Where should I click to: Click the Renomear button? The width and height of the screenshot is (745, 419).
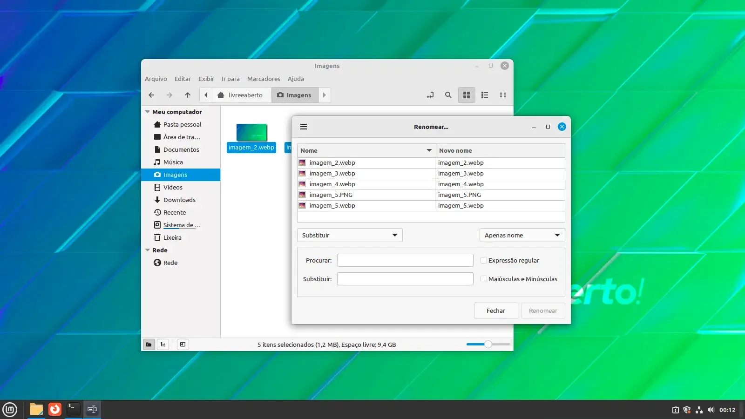(x=543, y=311)
